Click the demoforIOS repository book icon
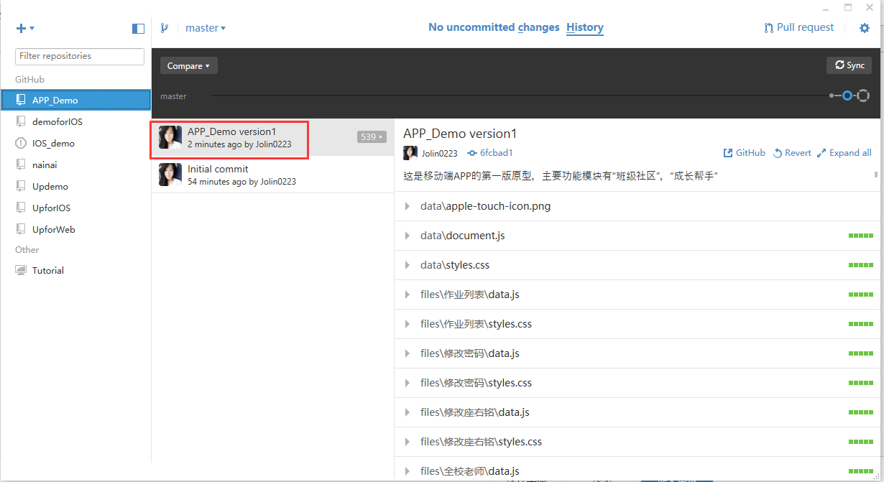The height and width of the screenshot is (482, 884). coord(21,121)
